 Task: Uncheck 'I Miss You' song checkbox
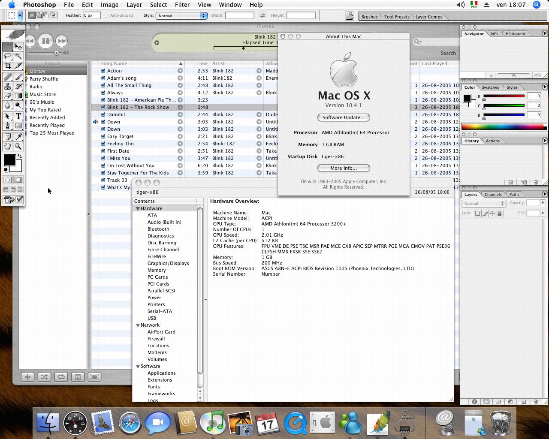click(103, 158)
